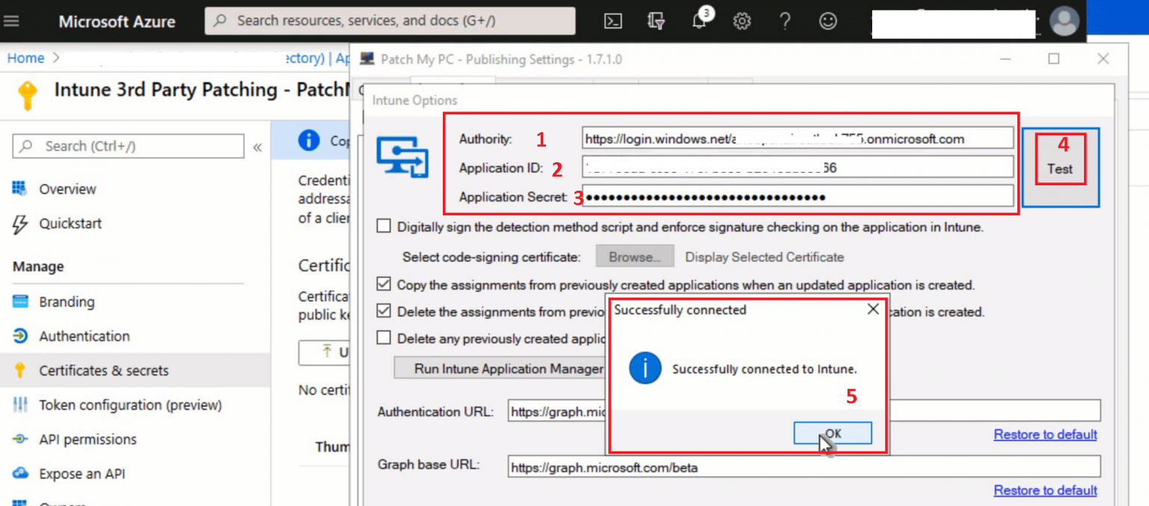Toggle Copy the assignments from previously created applications
Viewport: 1149px width, 506px height.
(x=384, y=284)
